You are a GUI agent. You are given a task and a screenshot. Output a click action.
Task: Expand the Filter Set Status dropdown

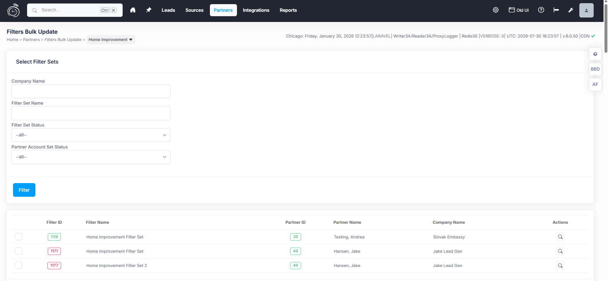pyautogui.click(x=91, y=135)
